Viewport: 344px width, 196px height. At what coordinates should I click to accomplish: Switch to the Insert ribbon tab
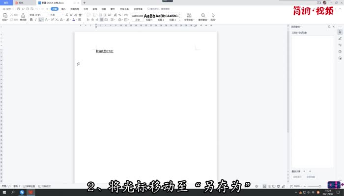64,9
